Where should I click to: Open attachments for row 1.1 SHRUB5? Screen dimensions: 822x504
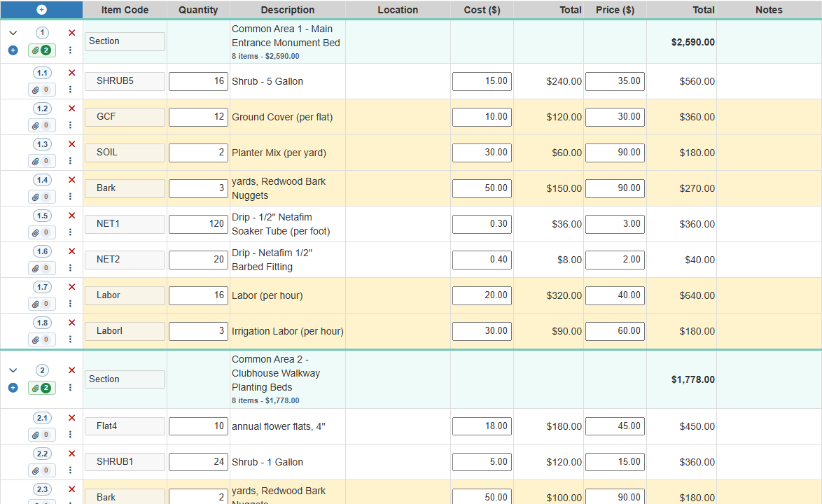tap(42, 90)
